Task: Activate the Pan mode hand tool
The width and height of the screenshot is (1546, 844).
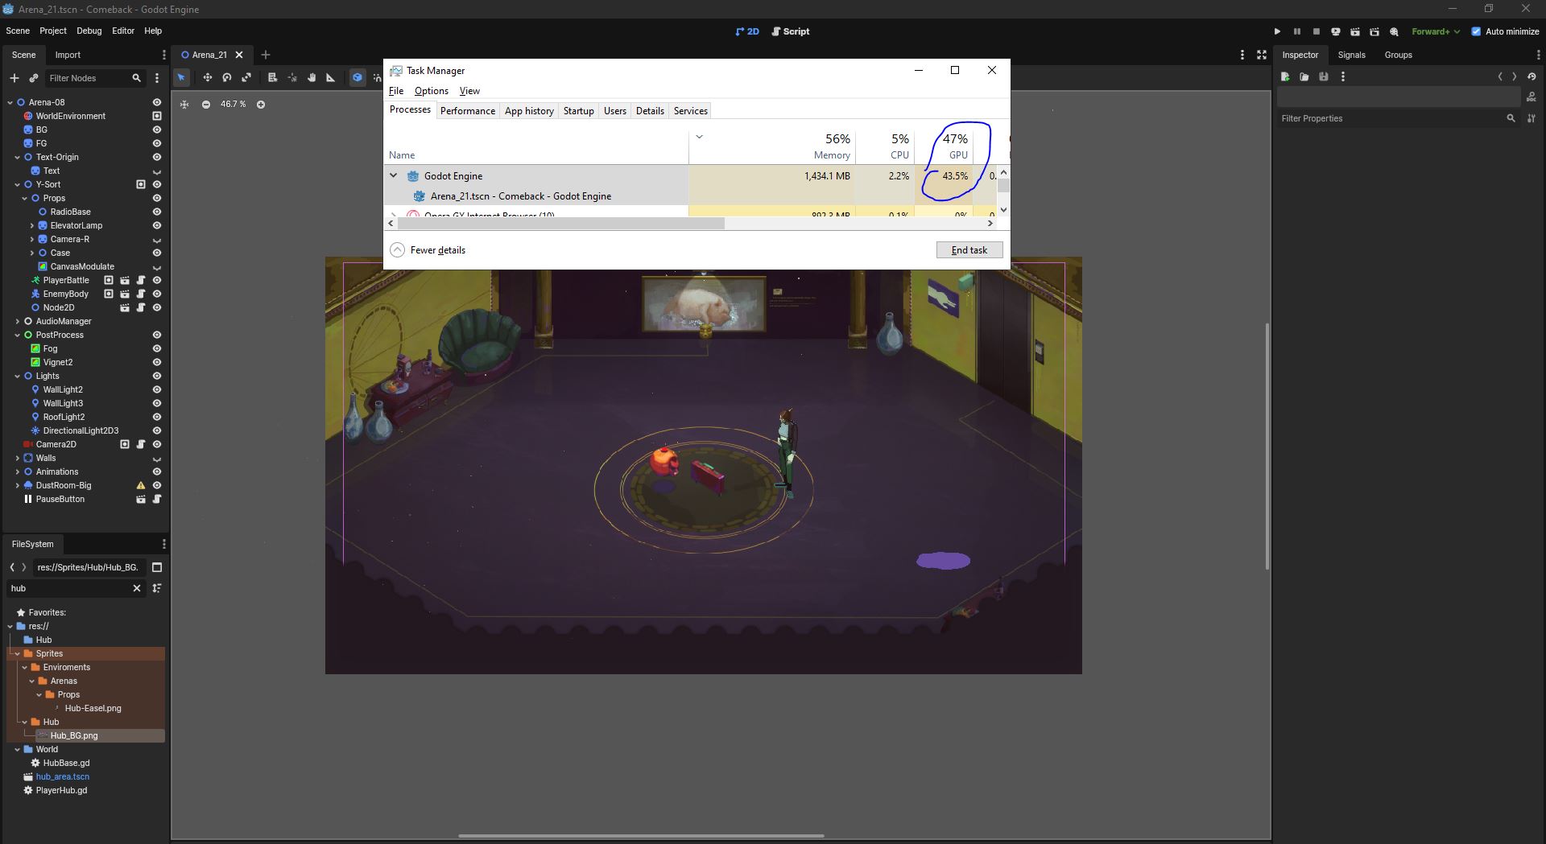Action: click(312, 77)
